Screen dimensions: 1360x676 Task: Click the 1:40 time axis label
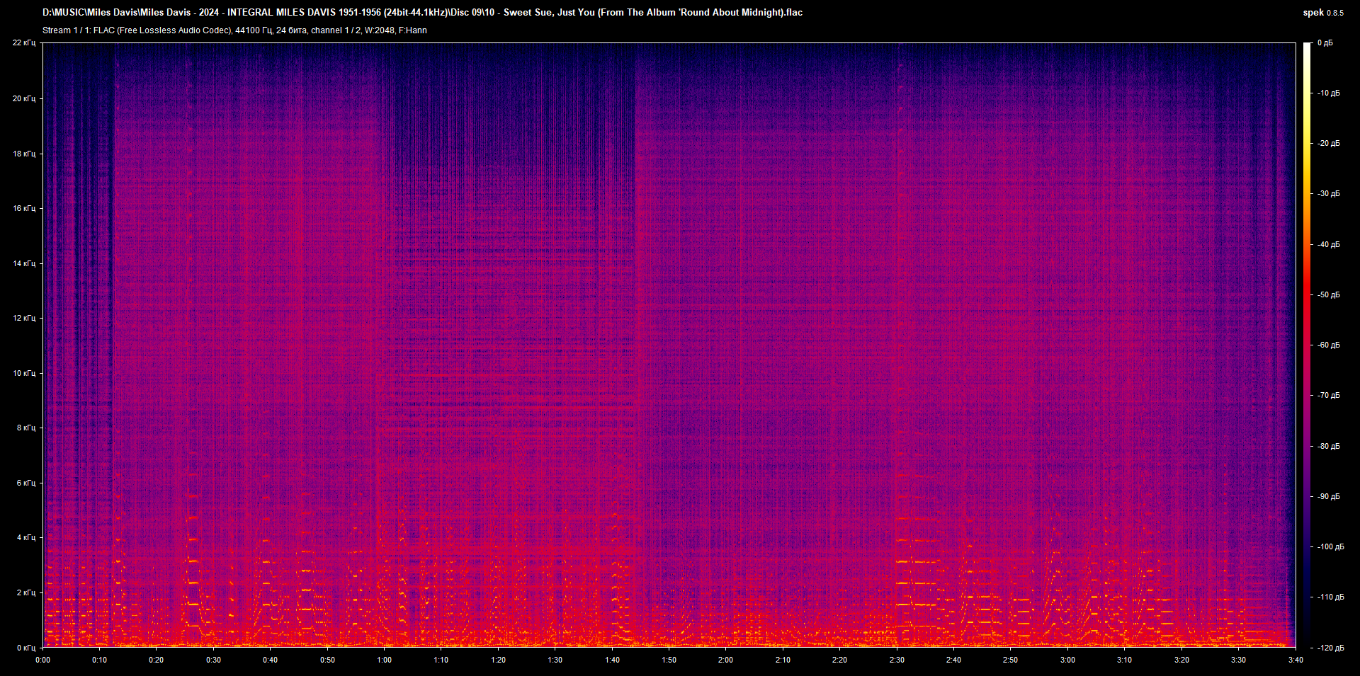(612, 660)
